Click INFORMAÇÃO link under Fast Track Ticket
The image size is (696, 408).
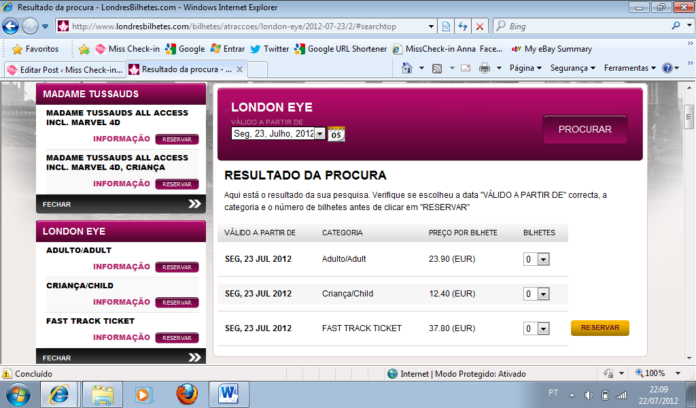122,337
